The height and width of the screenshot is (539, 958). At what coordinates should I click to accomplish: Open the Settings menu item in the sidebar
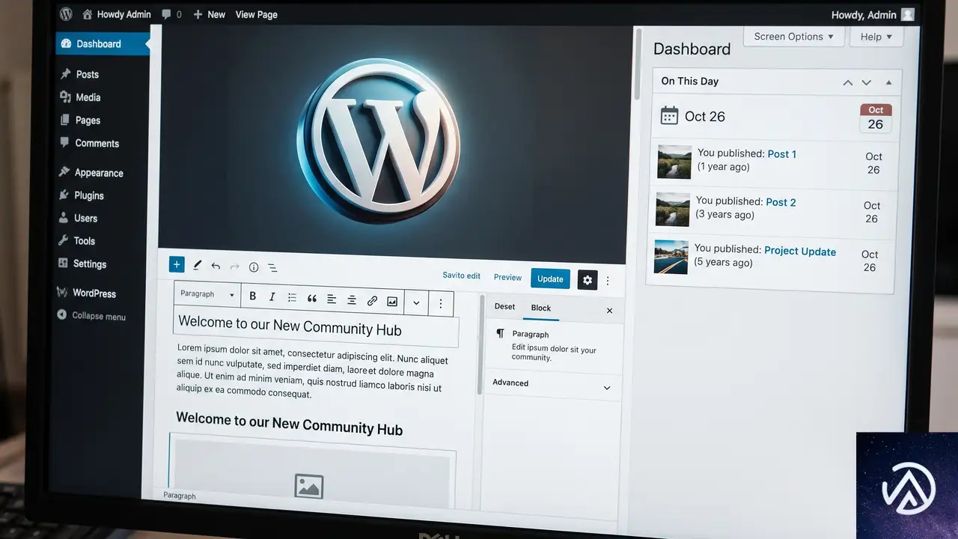82,264
